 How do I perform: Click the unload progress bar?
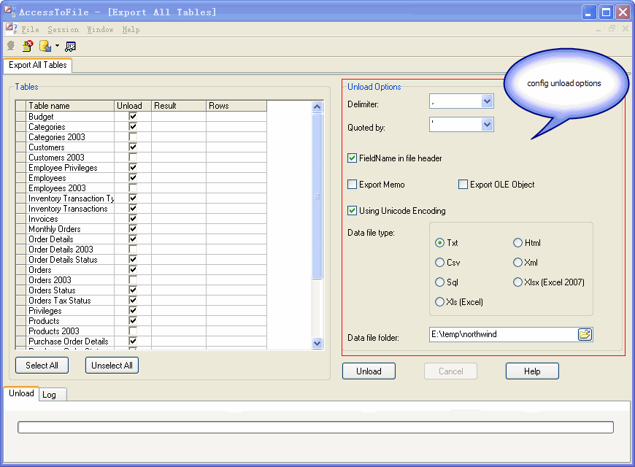click(315, 428)
